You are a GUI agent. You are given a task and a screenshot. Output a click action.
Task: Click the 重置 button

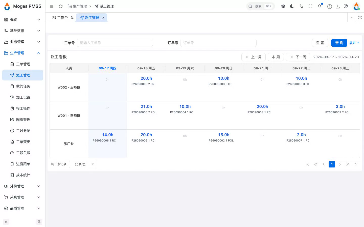320,43
